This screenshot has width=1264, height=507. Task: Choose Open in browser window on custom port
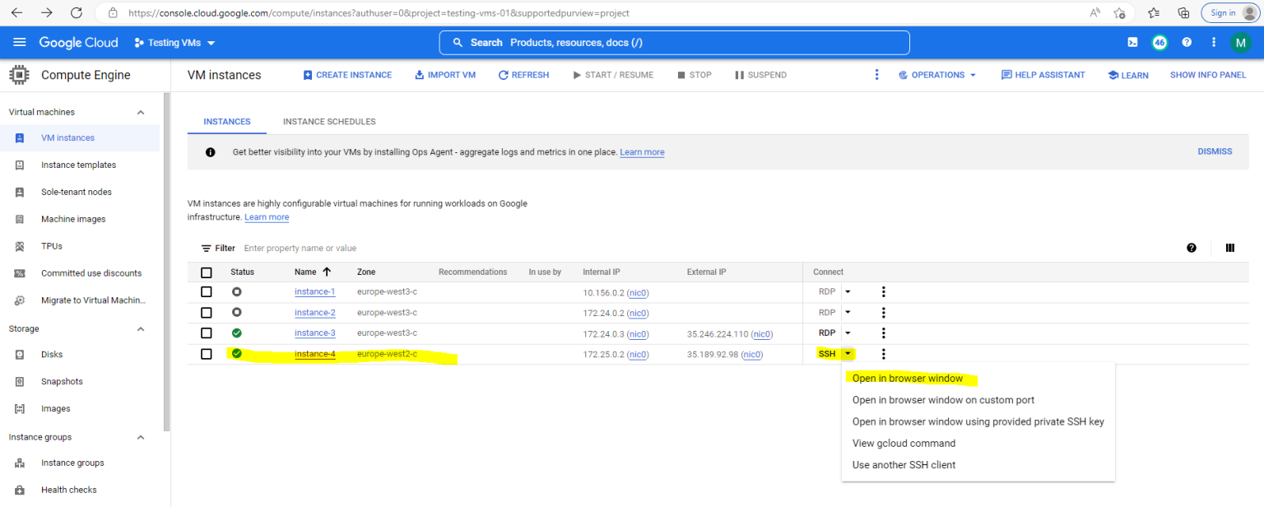pos(943,399)
